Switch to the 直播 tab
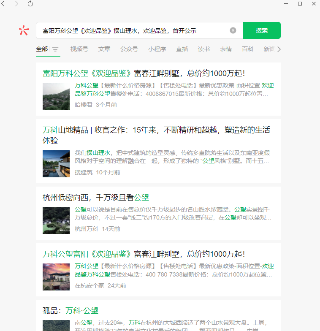Screen dimensions: 320x331 (182, 49)
